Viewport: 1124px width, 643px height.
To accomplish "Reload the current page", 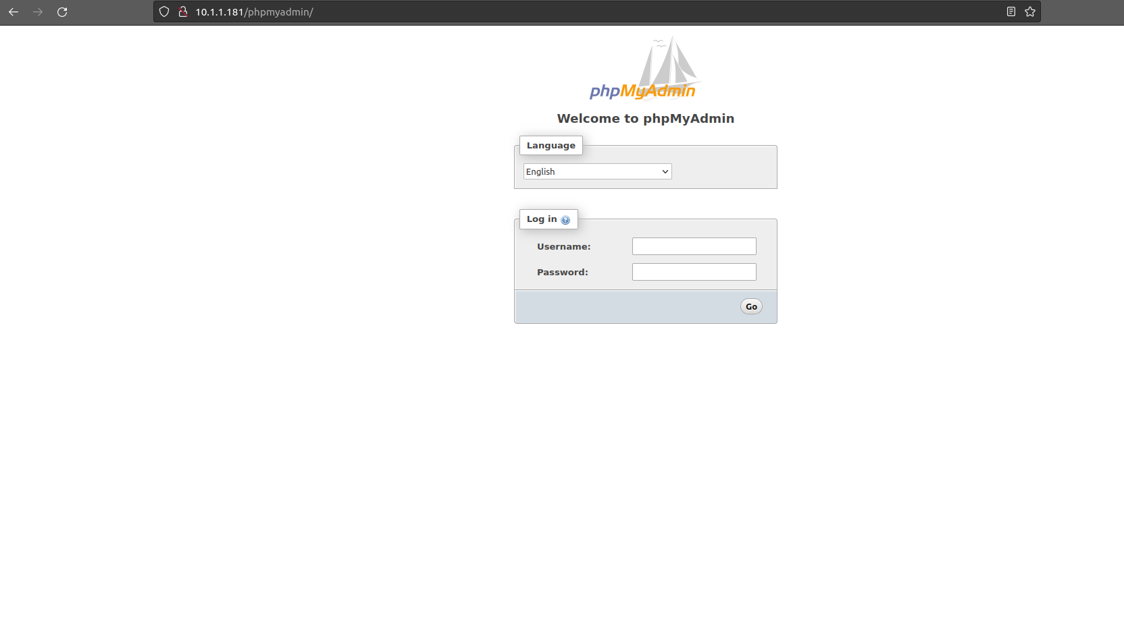I will coord(62,12).
